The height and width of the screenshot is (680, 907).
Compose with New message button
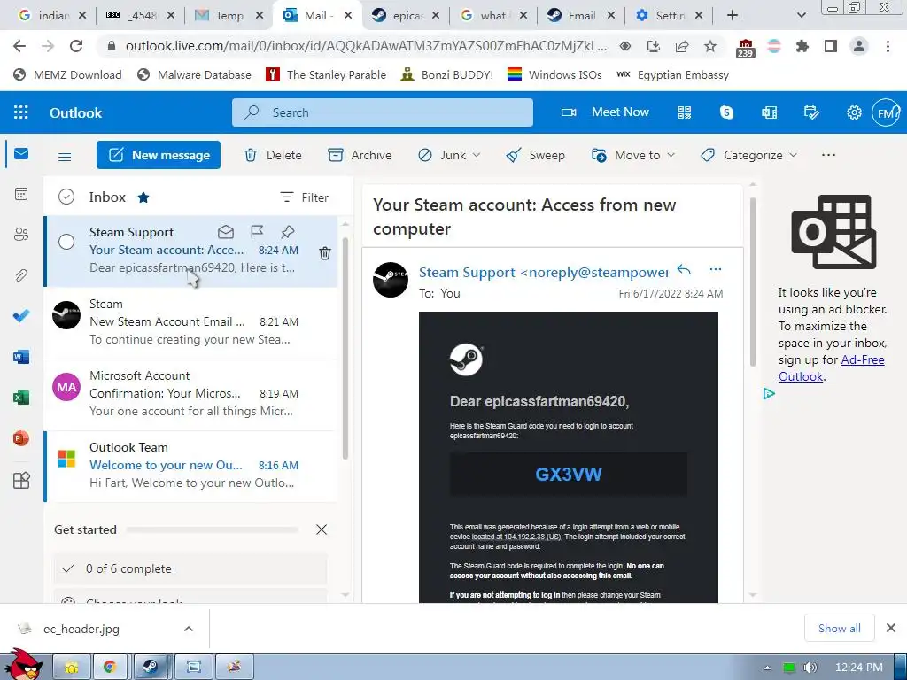pyautogui.click(x=159, y=155)
